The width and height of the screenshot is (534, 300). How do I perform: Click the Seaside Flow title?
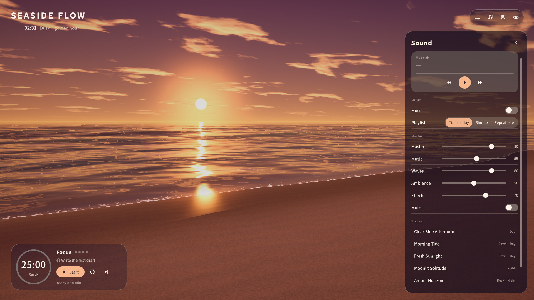coord(48,16)
